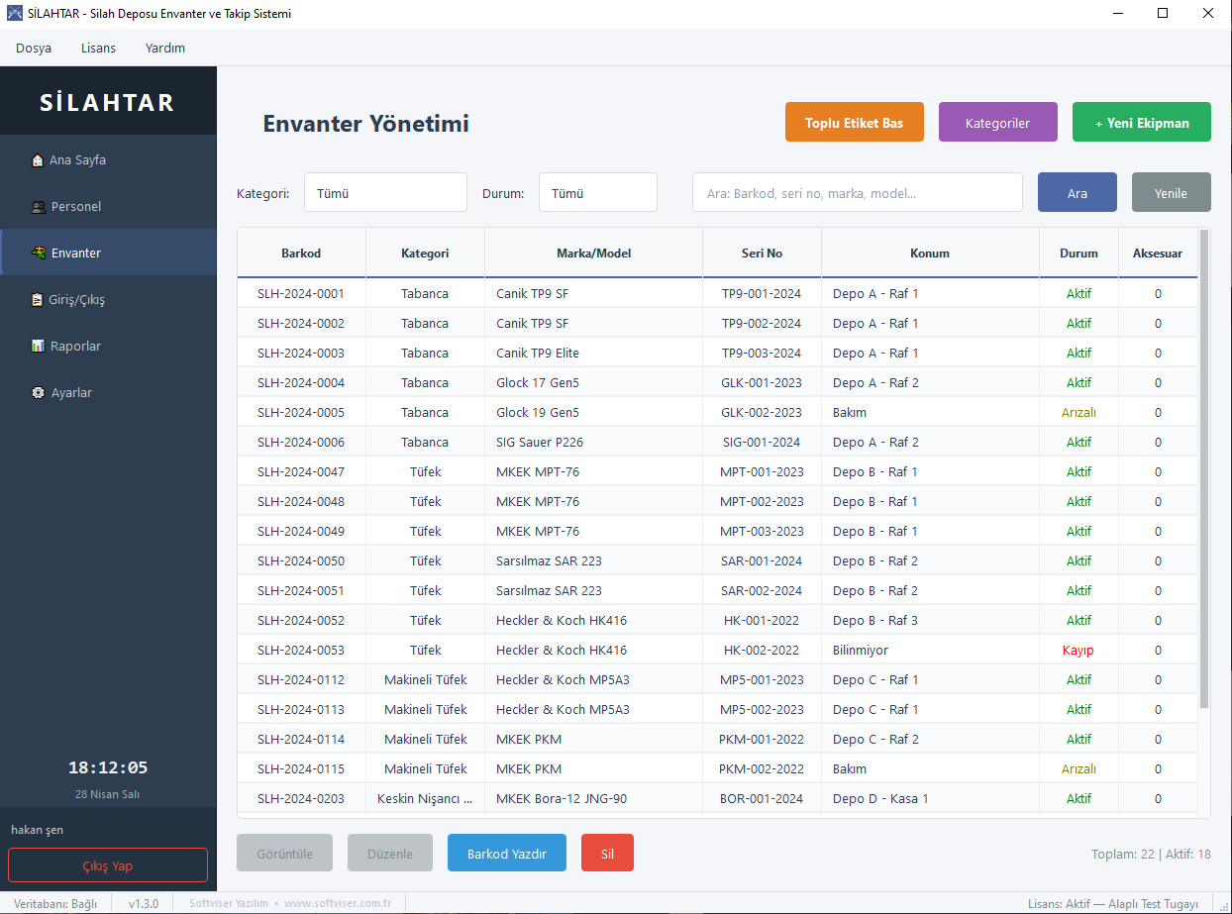Click the red Sil button
This screenshot has height=914, width=1232.
coord(607,854)
